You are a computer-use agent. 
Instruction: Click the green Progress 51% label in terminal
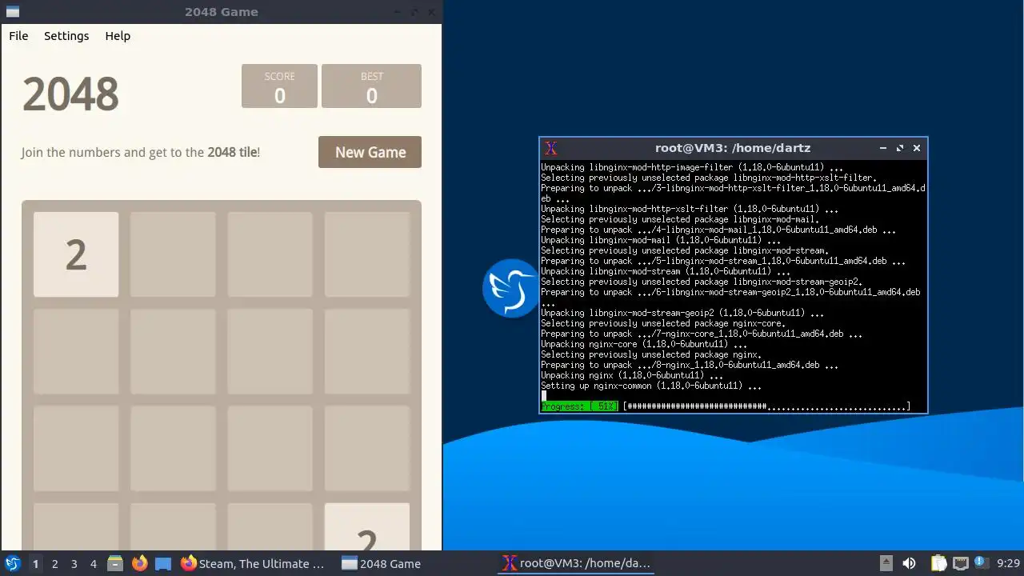click(579, 406)
